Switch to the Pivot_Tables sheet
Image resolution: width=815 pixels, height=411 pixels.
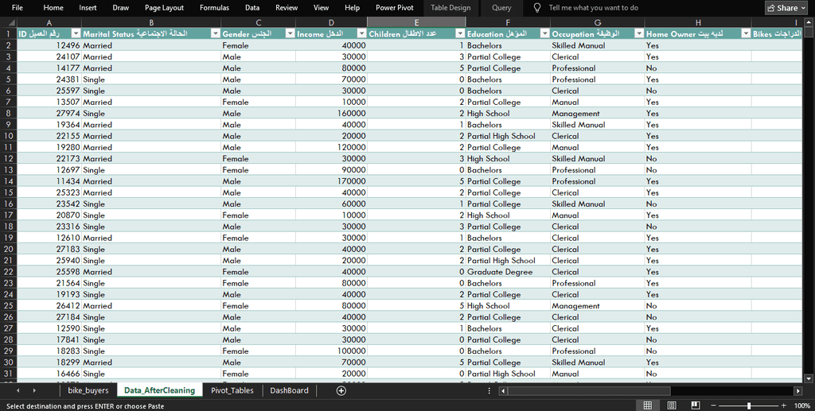232,390
